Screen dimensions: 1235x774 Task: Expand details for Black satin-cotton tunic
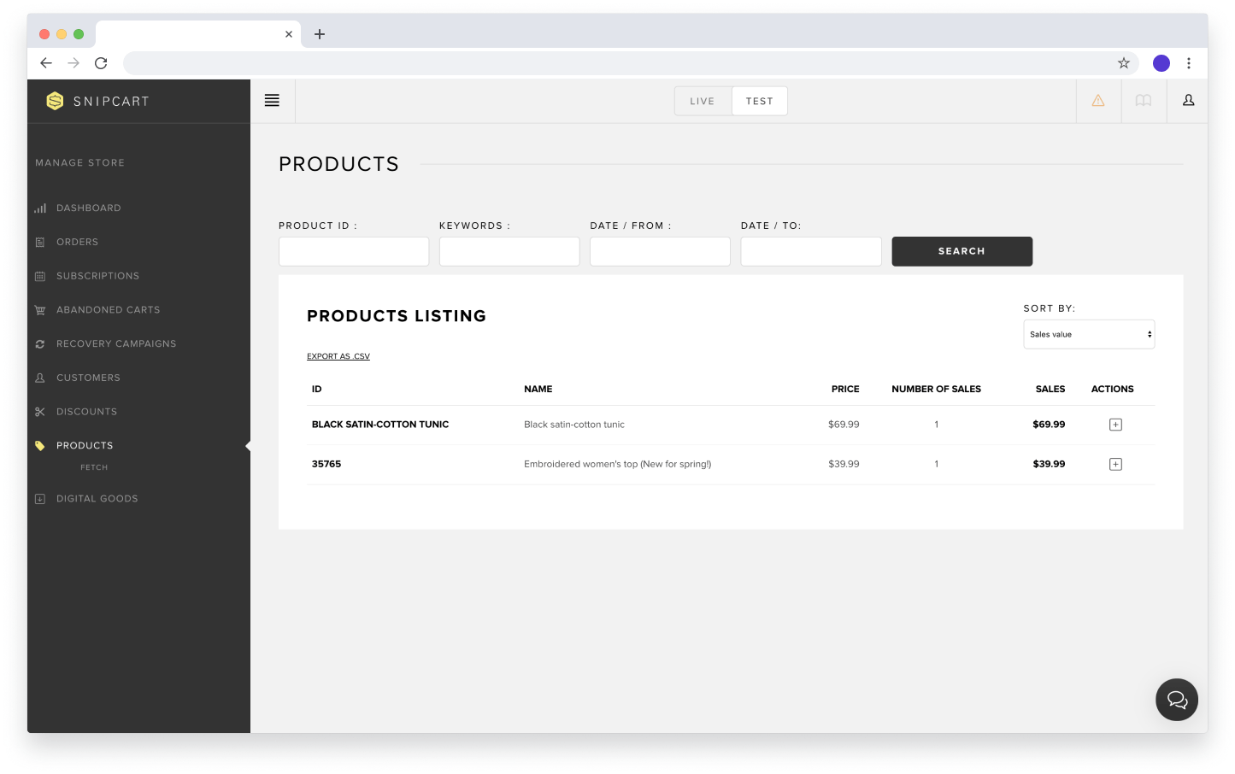pyautogui.click(x=1115, y=424)
